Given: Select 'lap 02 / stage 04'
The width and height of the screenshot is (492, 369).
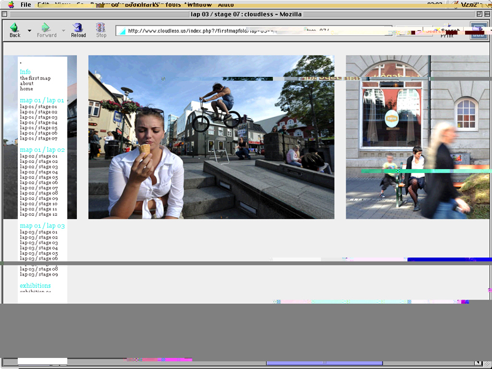Looking at the screenshot, I should coord(39,172).
